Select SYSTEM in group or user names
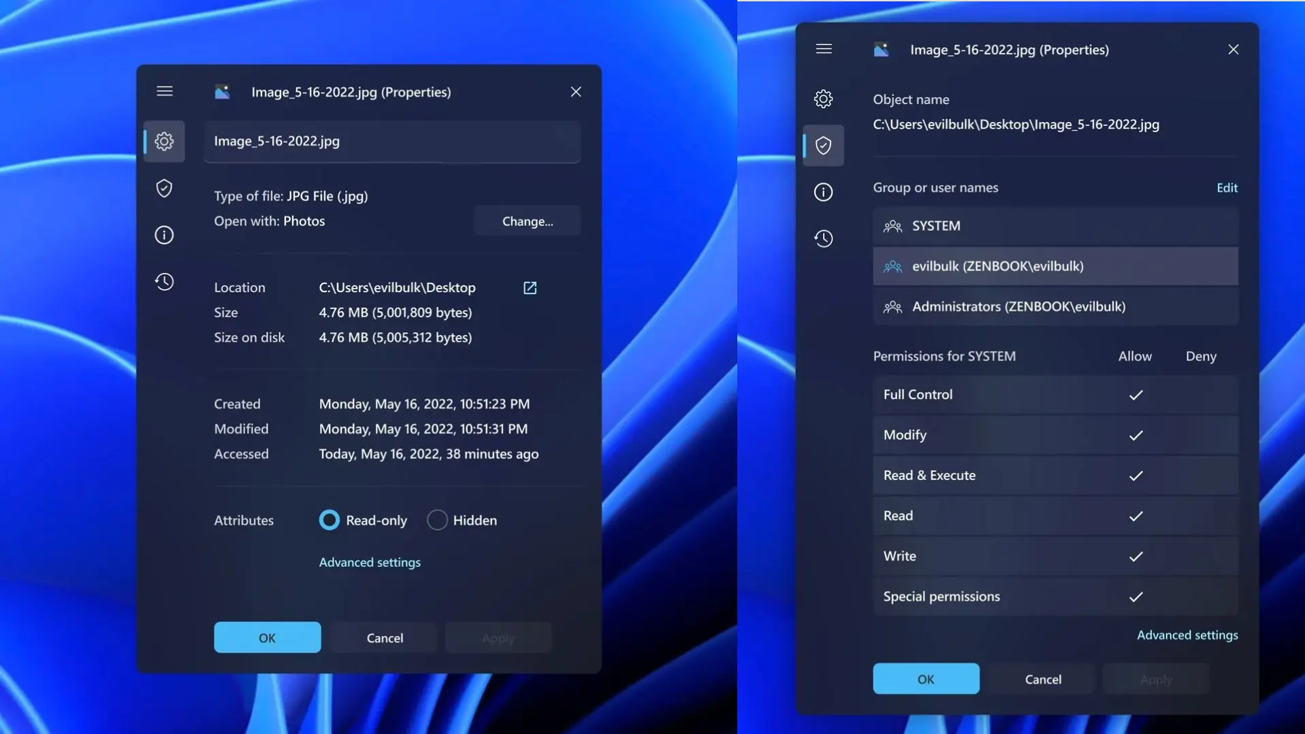Image resolution: width=1305 pixels, height=734 pixels. [x=1055, y=226]
